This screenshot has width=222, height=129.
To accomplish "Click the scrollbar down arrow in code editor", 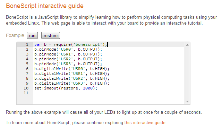I will (187, 101).
